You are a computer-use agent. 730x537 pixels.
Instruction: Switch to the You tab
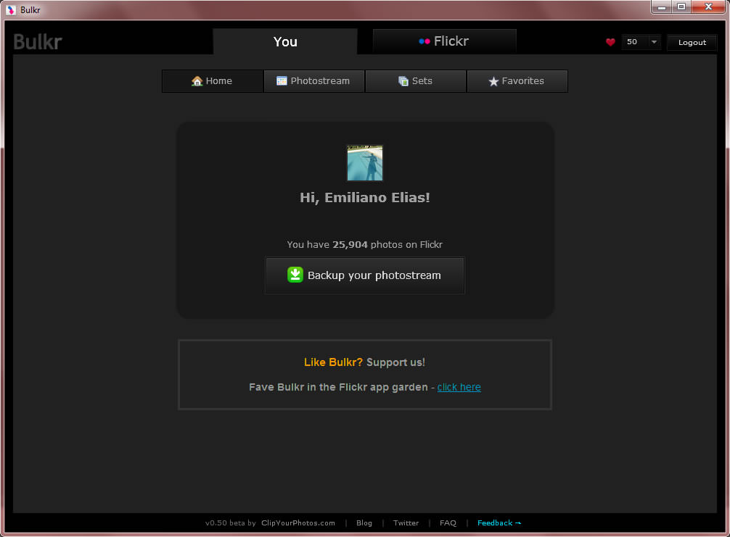pos(285,41)
